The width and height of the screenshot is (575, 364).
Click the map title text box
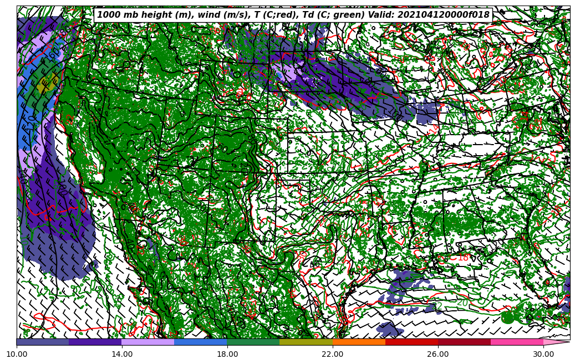(x=293, y=15)
